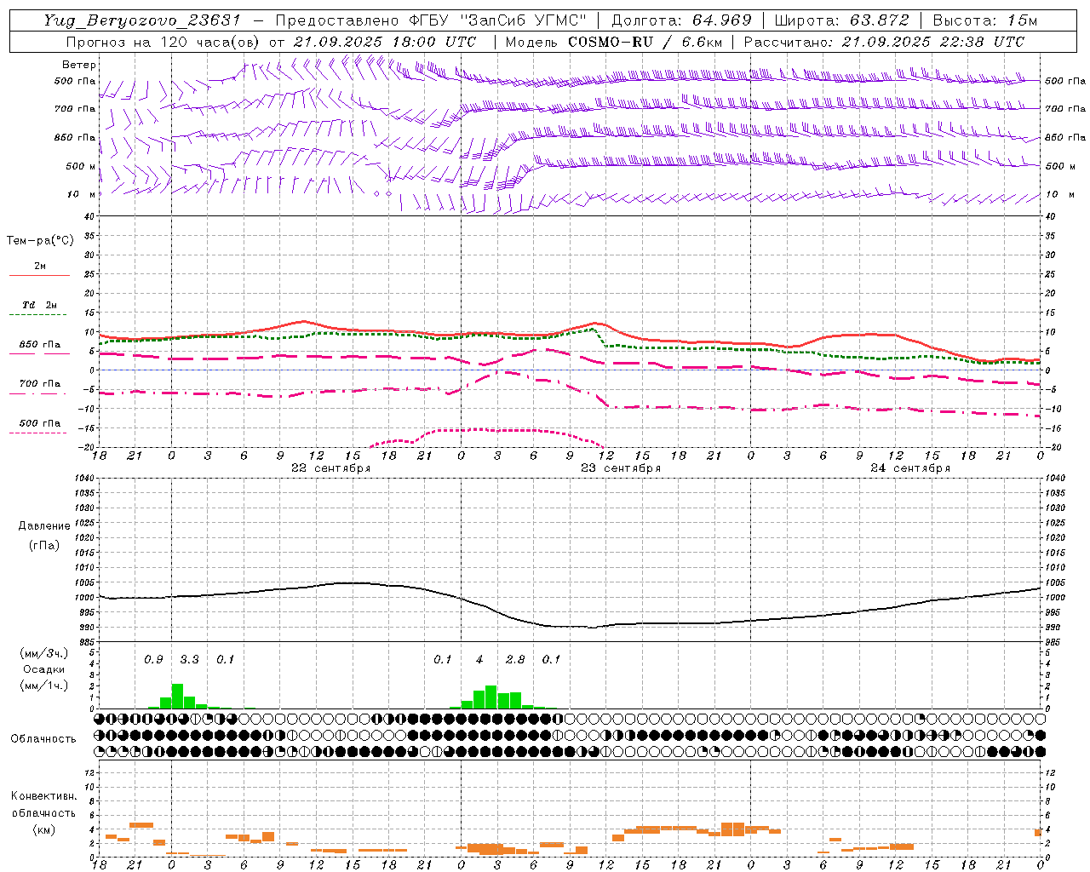The image size is (1090, 872).
Task: Click the date label '24 сентября'
Action: pos(910,468)
